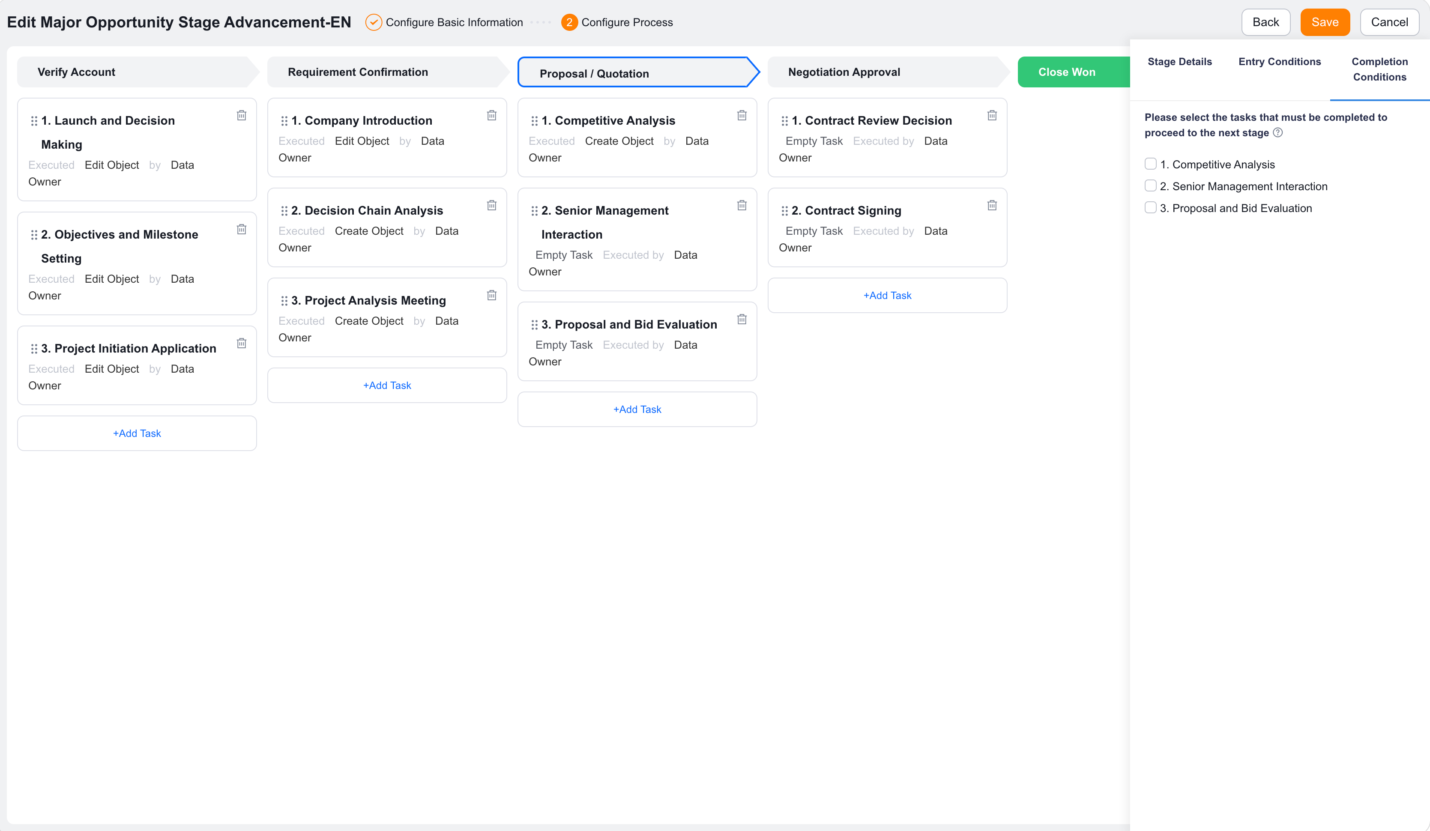Select the Close Won stage
The width and height of the screenshot is (1430, 831).
1074,72
